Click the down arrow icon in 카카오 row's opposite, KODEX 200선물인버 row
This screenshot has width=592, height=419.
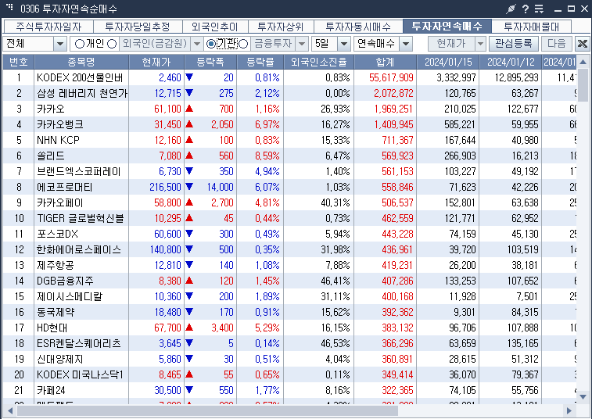(189, 77)
